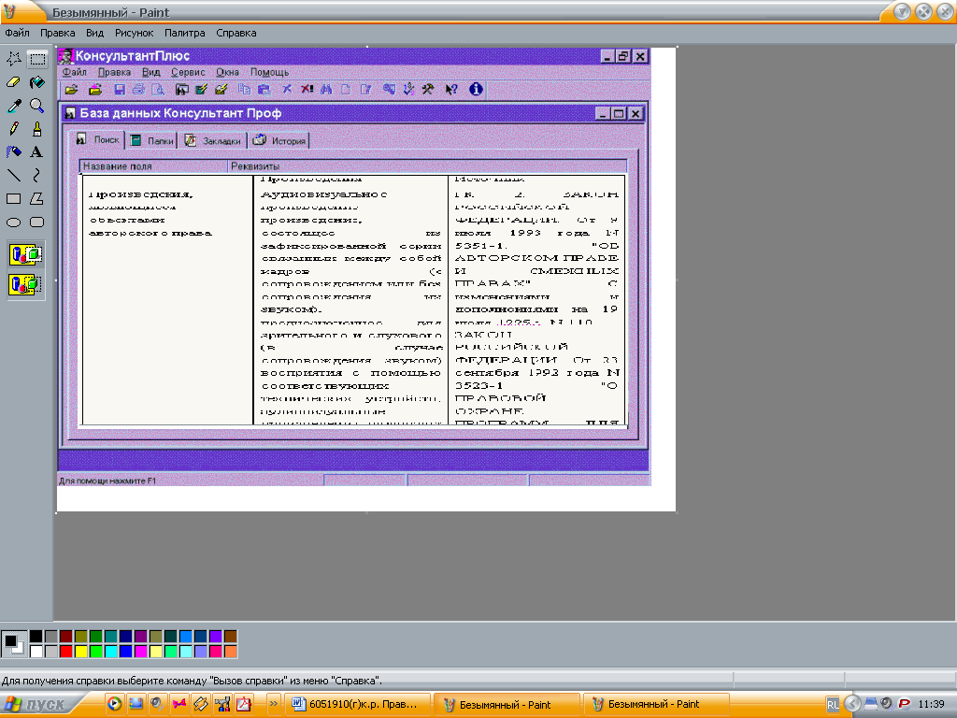
Task: Select the pure blue palette color
Action: click(x=126, y=652)
